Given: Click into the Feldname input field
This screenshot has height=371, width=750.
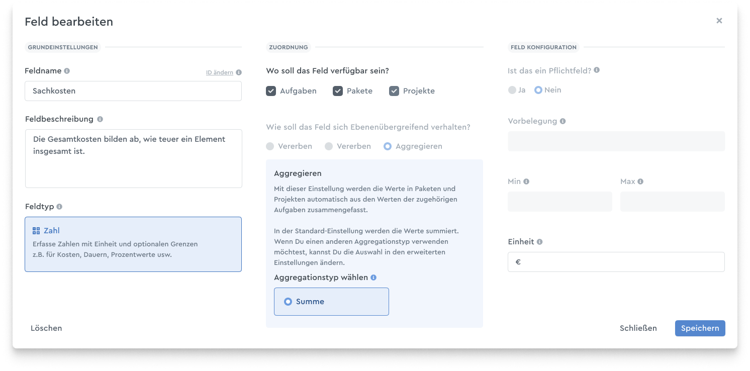Looking at the screenshot, I should tap(133, 91).
